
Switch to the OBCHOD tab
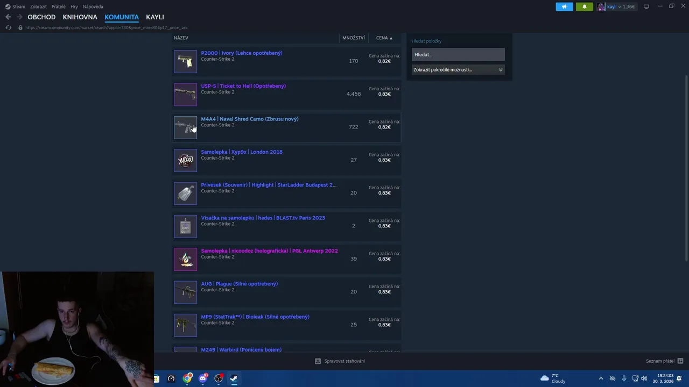[41, 17]
